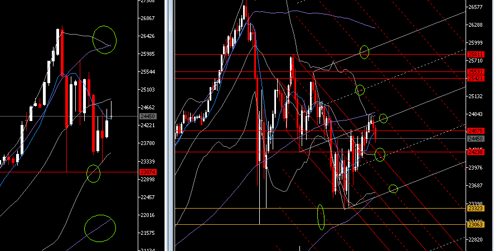
Task: Click the red 24575 price label
Action: [476, 131]
